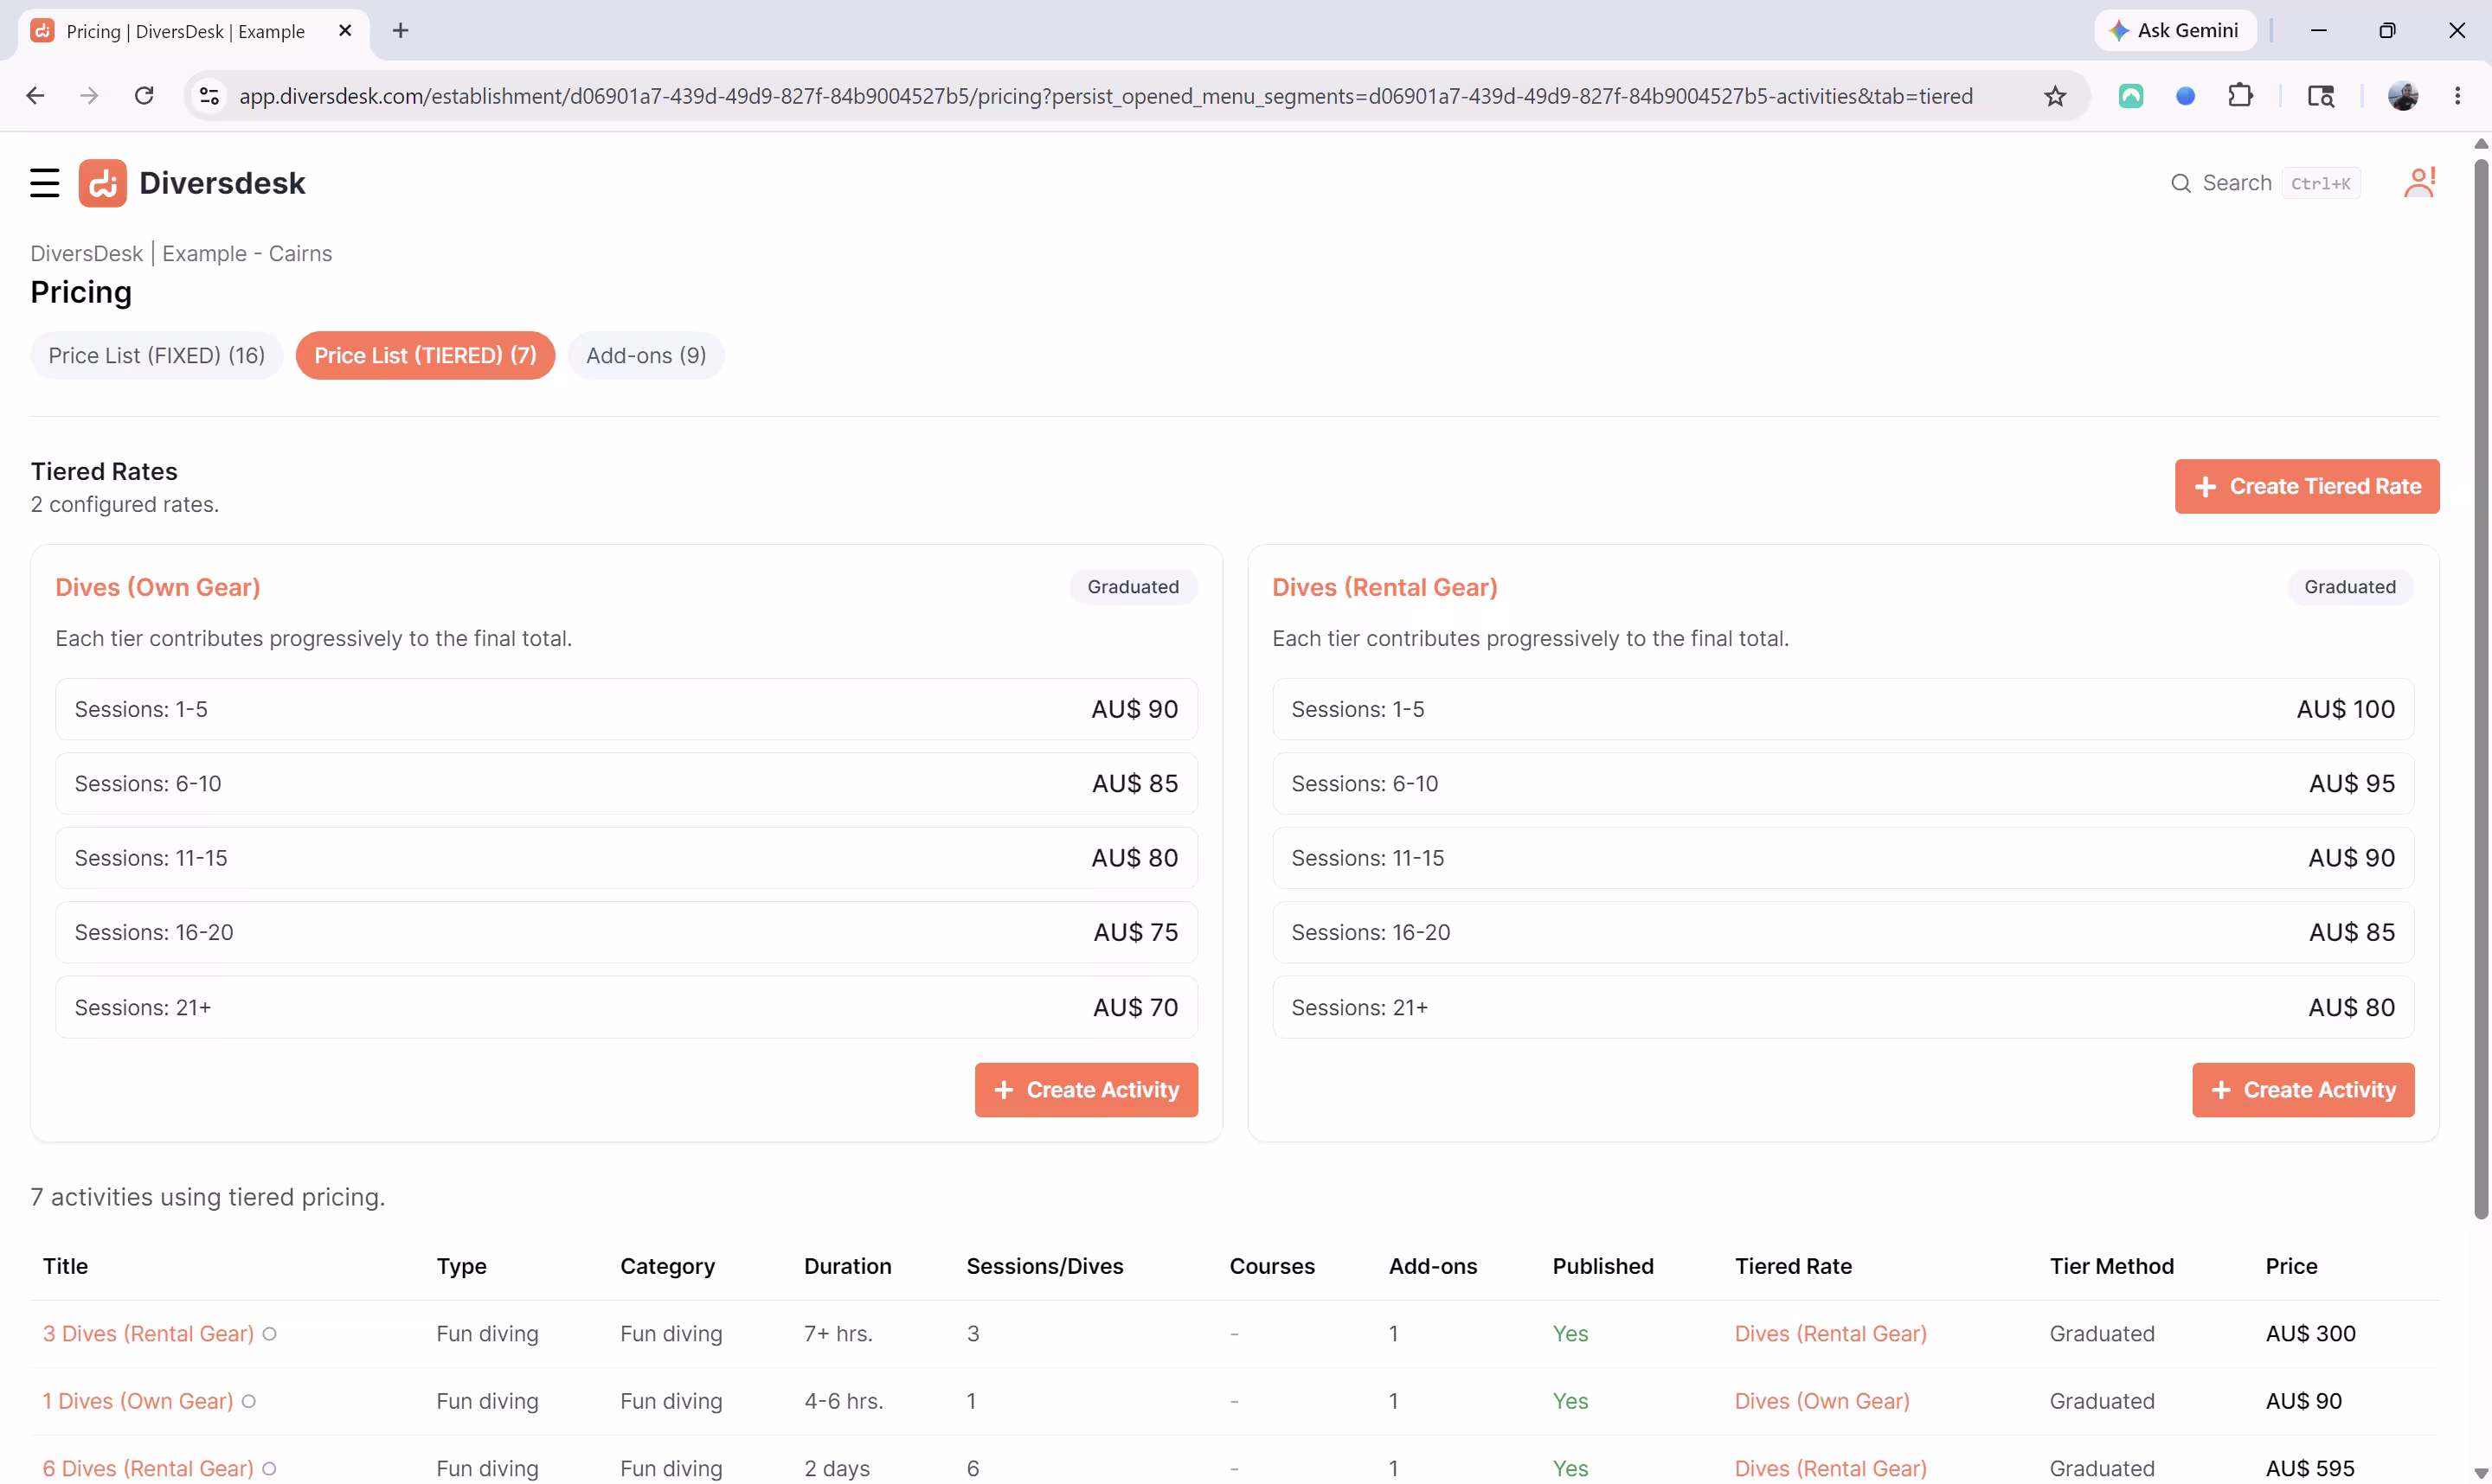The width and height of the screenshot is (2492, 1484).
Task: Open Chrome's three-dot menu
Action: click(2458, 96)
